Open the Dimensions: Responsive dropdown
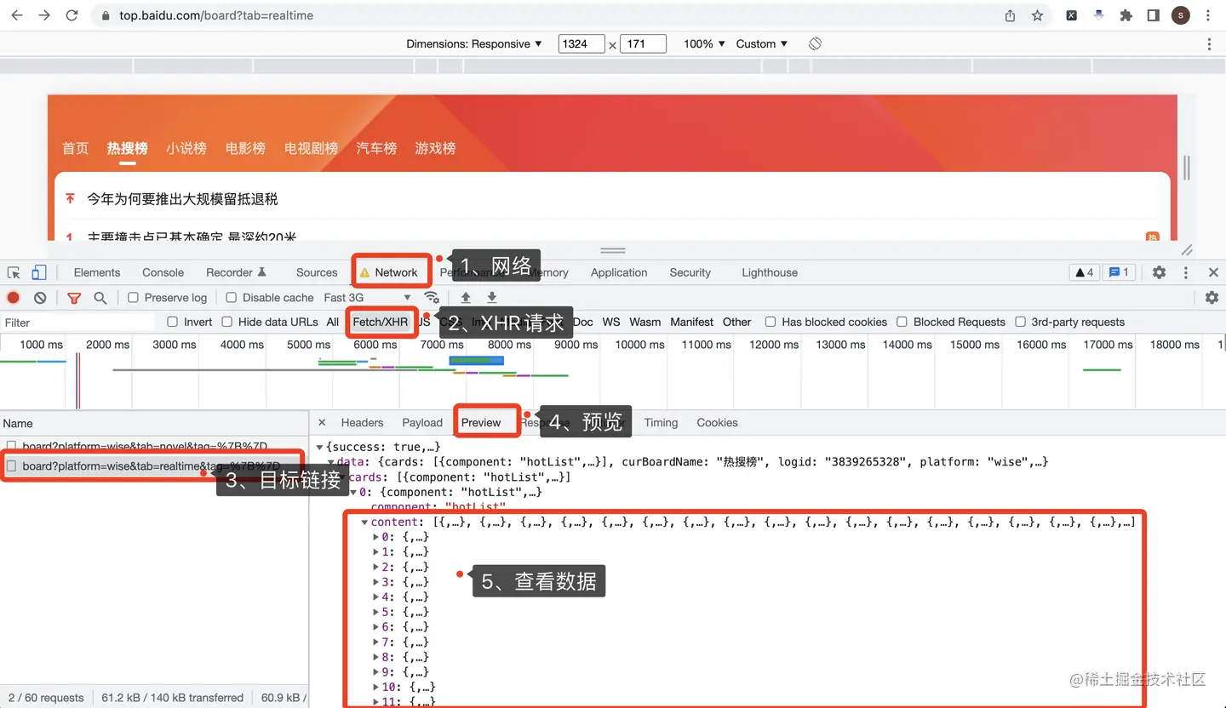 coord(474,43)
